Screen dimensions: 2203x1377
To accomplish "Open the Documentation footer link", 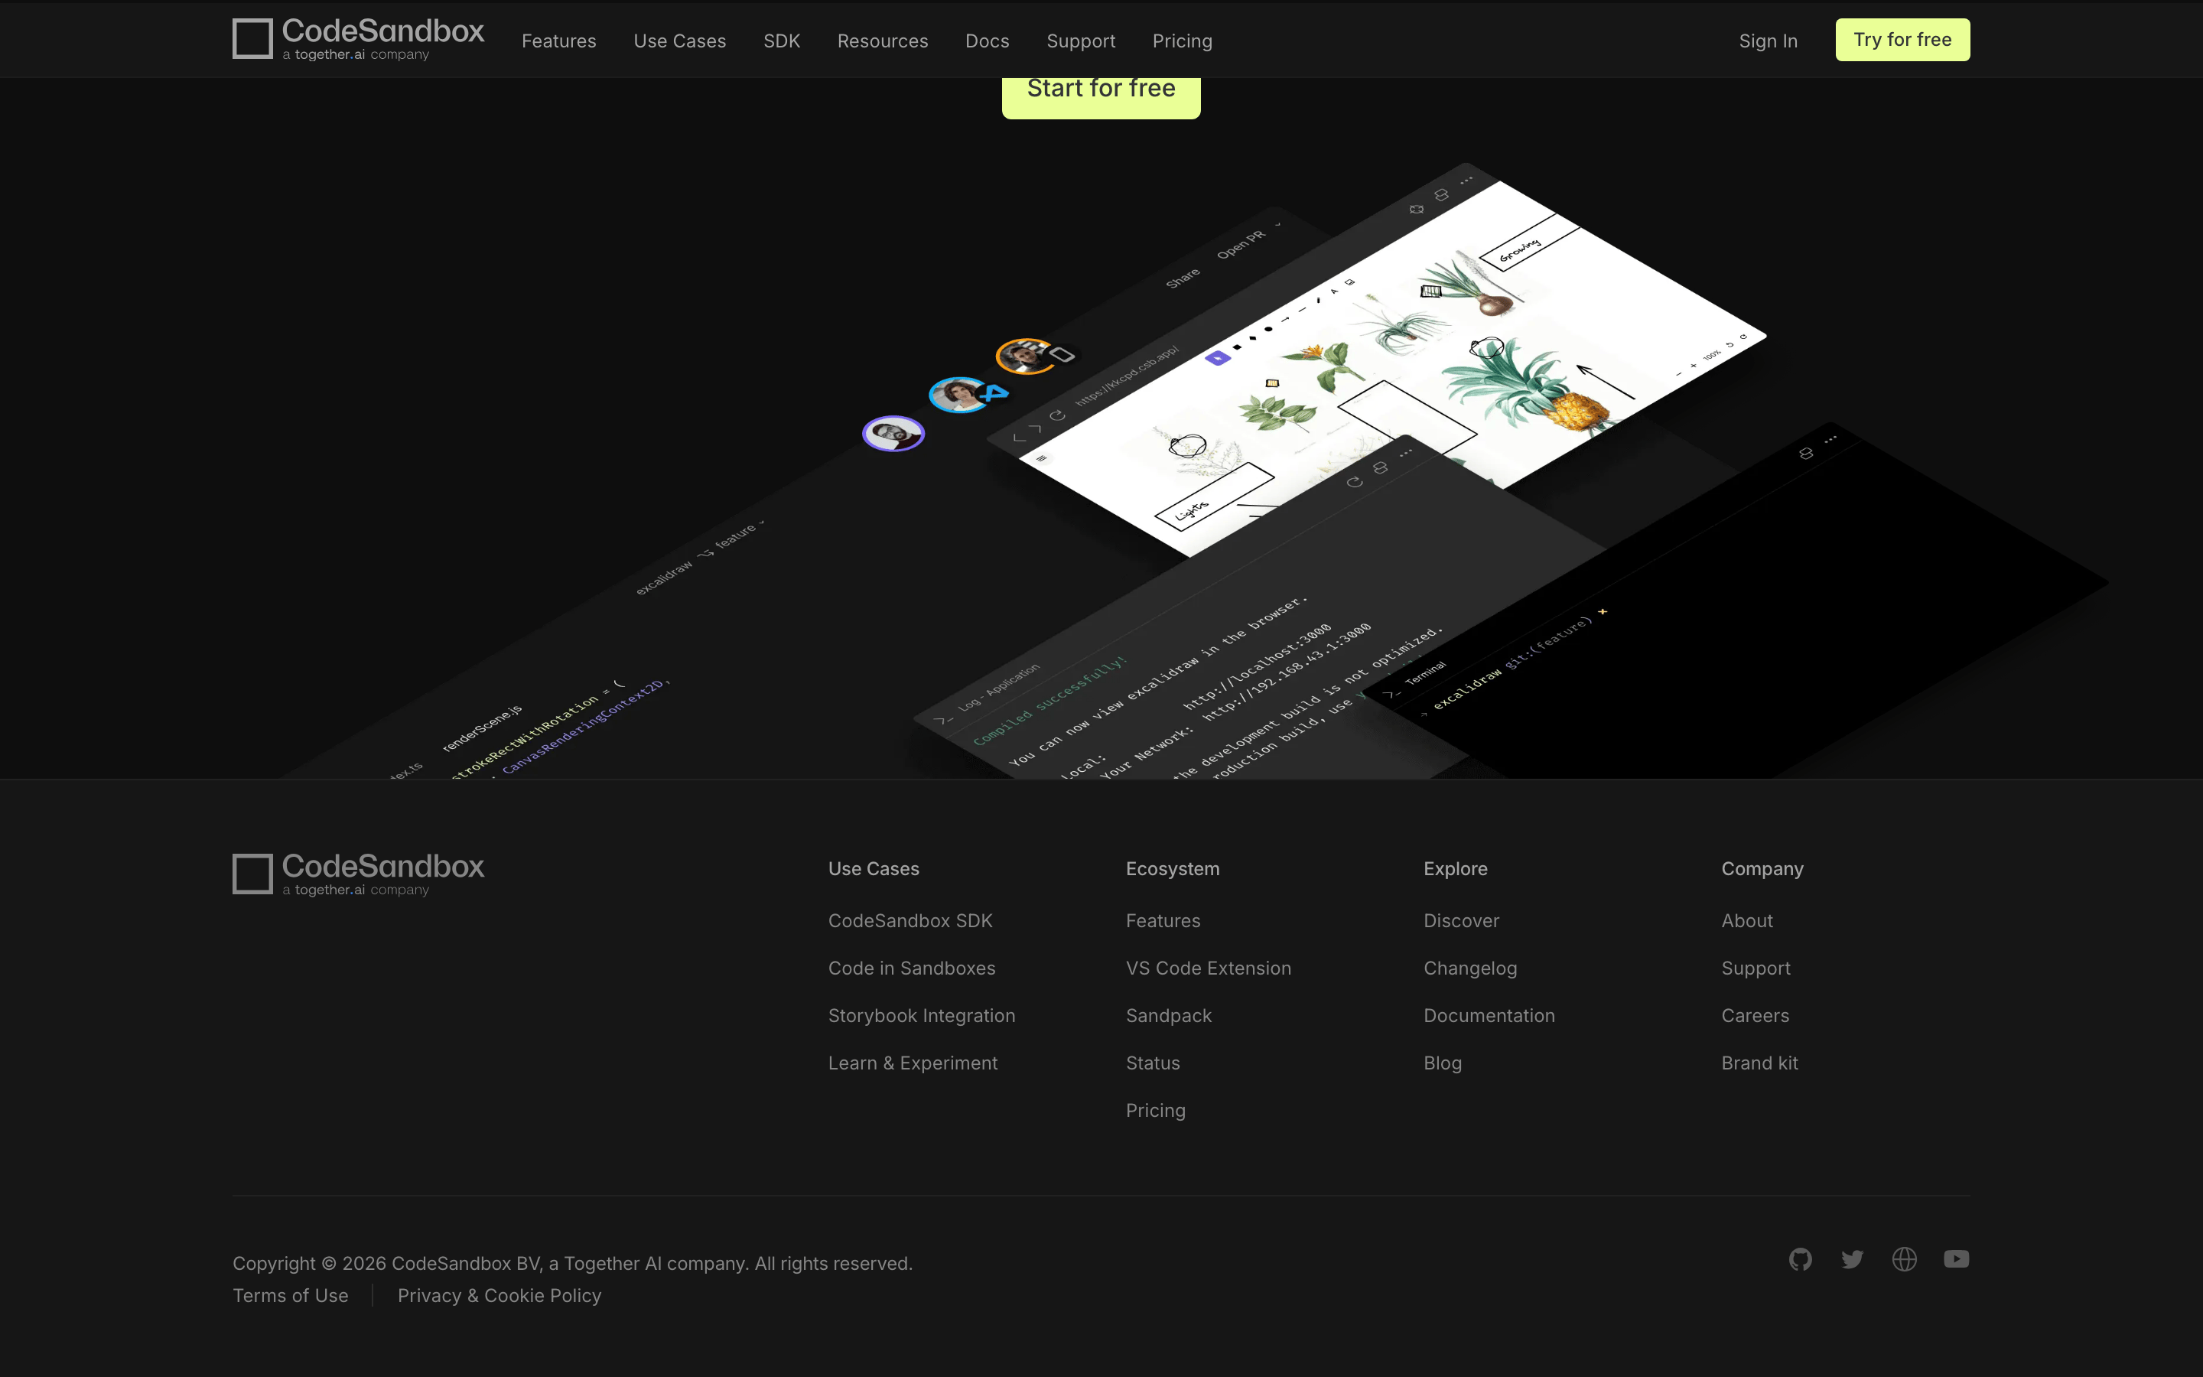I will click(1489, 1015).
